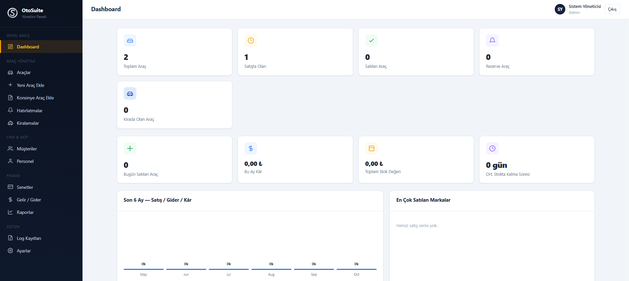Click the box icon on Toplam Stok Değeri card
Image resolution: width=629 pixels, height=281 pixels.
372,148
